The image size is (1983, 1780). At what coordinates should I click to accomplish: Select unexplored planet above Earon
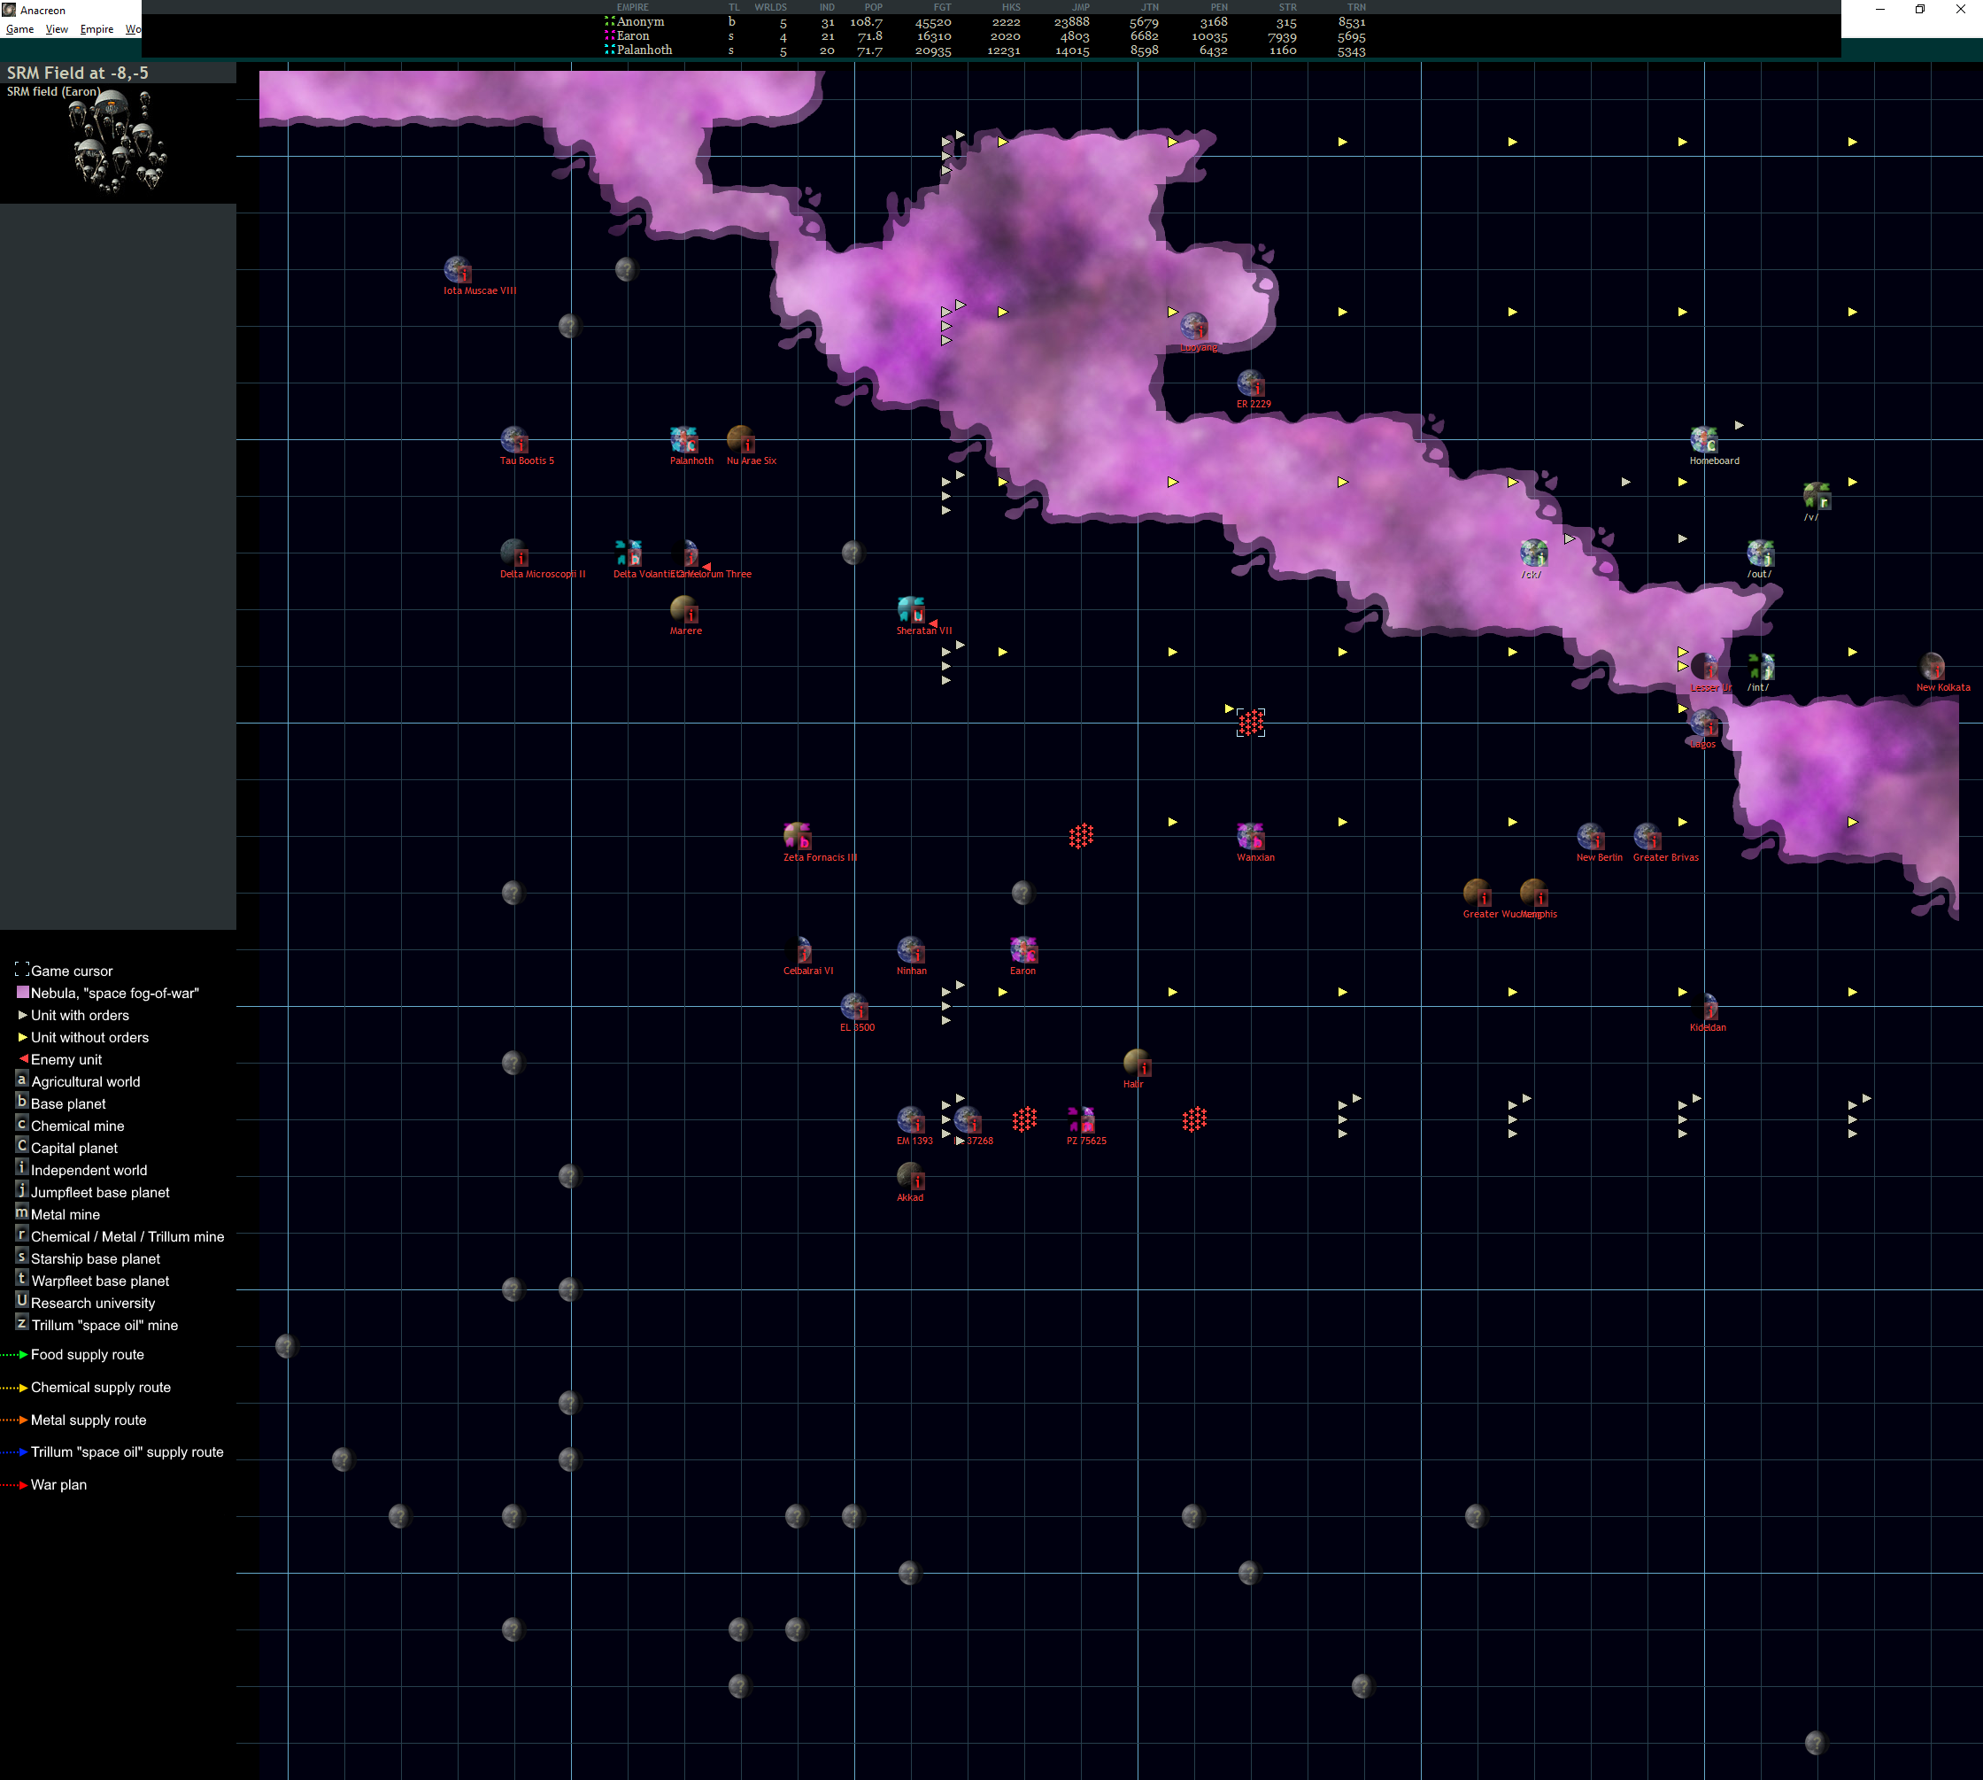pyautogui.click(x=1022, y=893)
